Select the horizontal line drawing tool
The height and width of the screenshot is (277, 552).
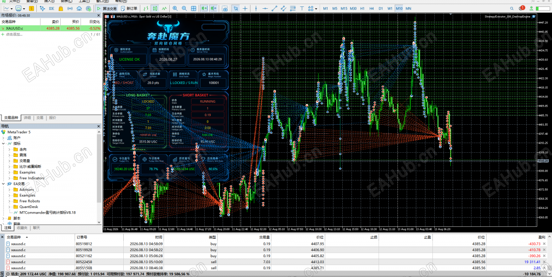coord(265,8)
